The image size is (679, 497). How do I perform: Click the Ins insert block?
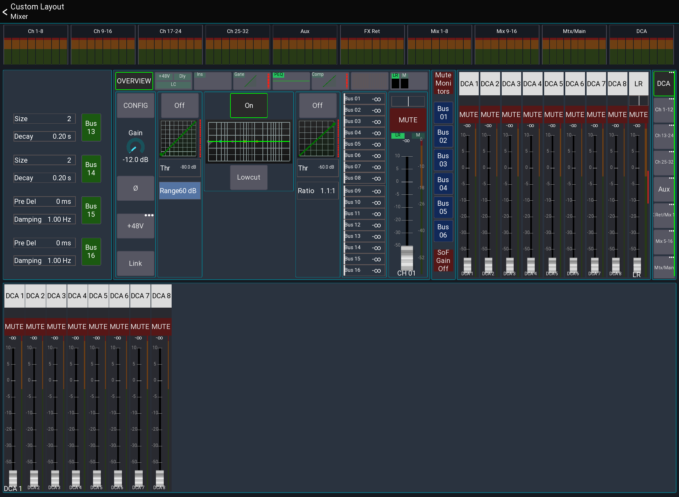click(213, 81)
